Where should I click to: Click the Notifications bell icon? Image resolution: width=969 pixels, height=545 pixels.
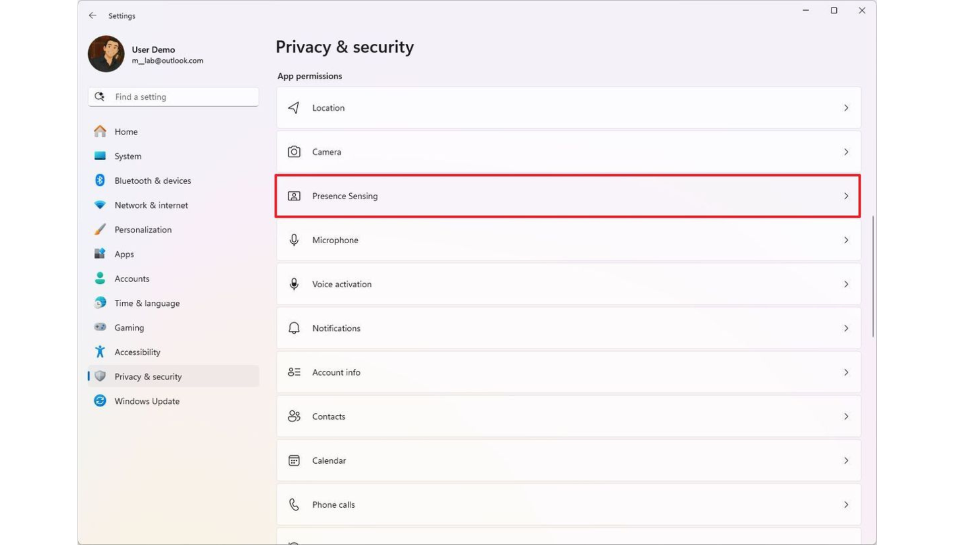pyautogui.click(x=293, y=328)
